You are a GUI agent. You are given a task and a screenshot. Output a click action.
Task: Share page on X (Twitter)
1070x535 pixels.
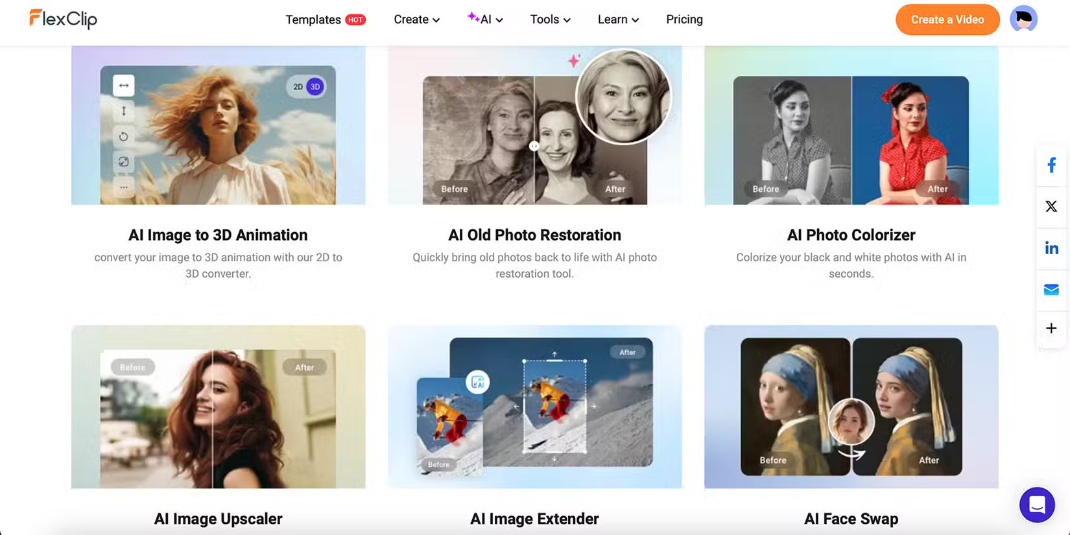[x=1051, y=206]
